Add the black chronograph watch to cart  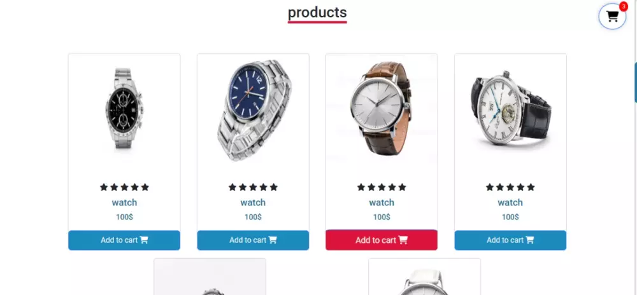pyautogui.click(x=124, y=240)
